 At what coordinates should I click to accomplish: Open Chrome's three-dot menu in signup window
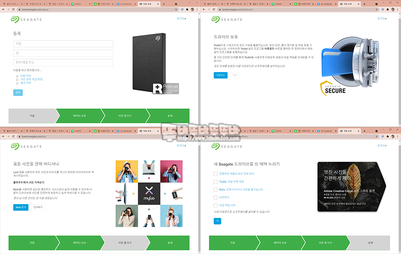tap(197, 9)
